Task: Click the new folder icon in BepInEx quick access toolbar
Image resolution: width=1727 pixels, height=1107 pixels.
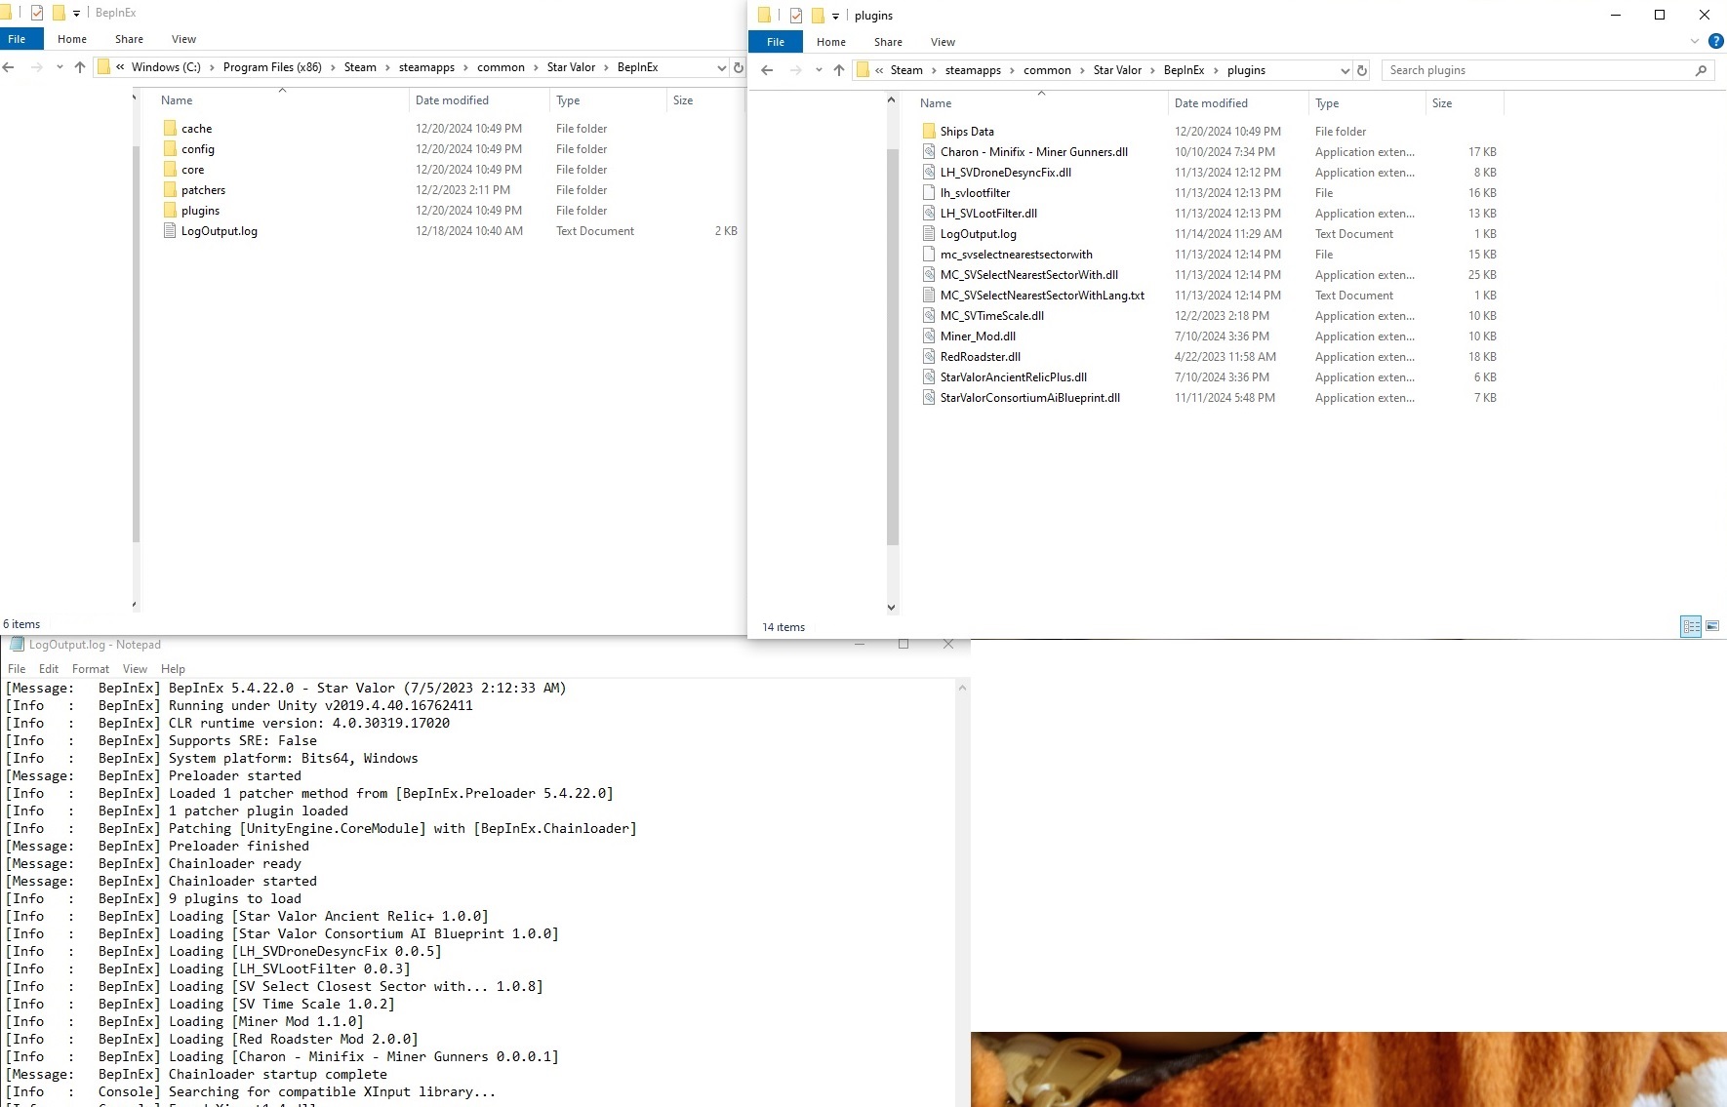Action: (x=59, y=13)
